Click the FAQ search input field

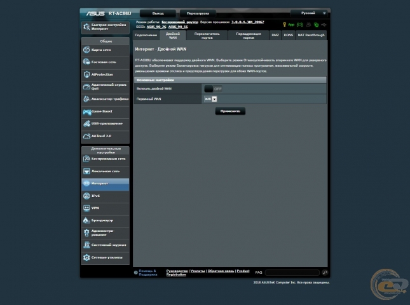coord(292,272)
